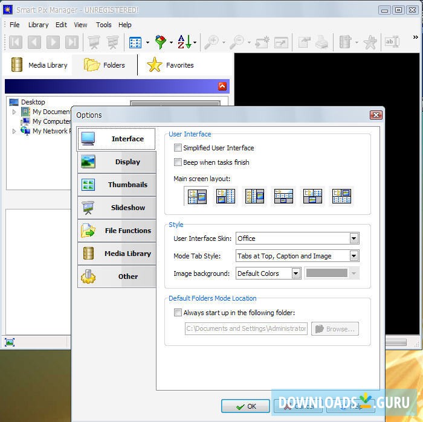This screenshot has width=423, height=422.
Task: Open the Help menu
Action: tap(124, 25)
